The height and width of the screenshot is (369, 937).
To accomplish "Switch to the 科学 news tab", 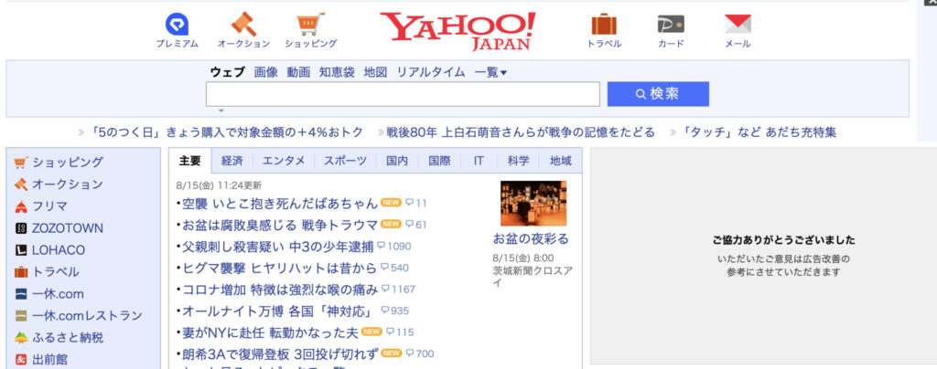I will click(518, 161).
